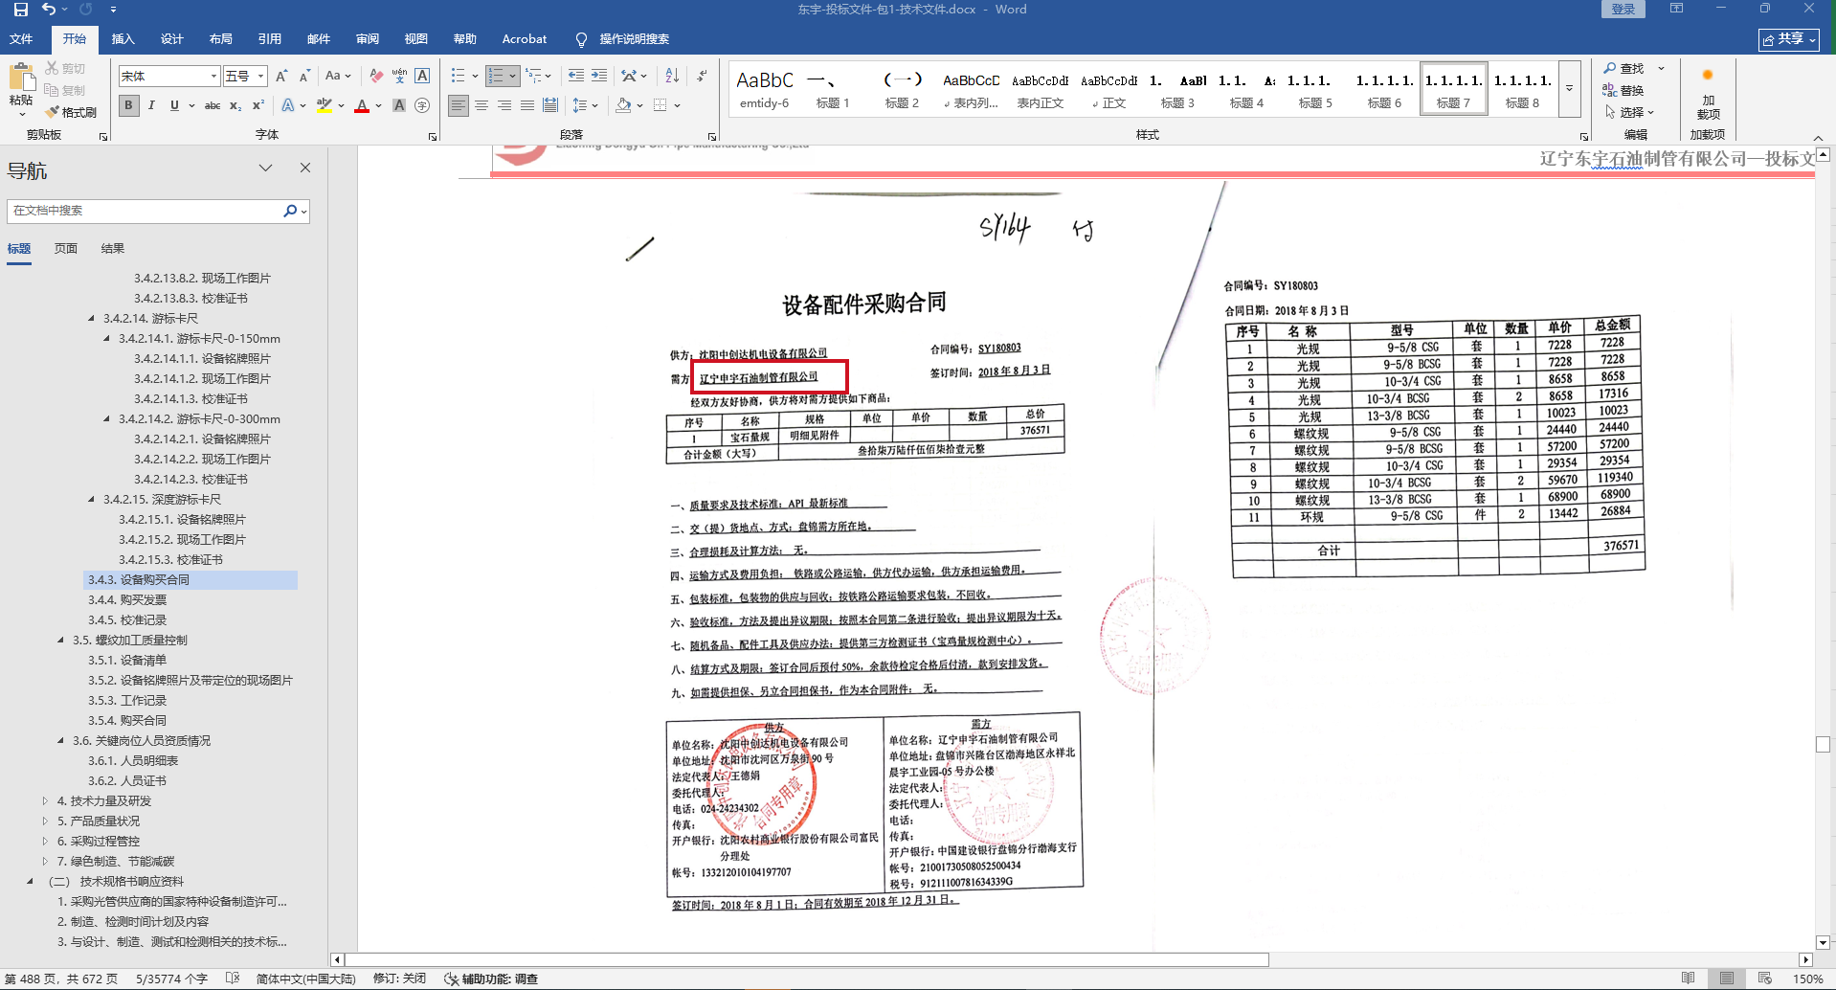Viewport: 1836px width, 990px height.
Task: Clear all formatting with the eraser icon
Action: click(376, 76)
